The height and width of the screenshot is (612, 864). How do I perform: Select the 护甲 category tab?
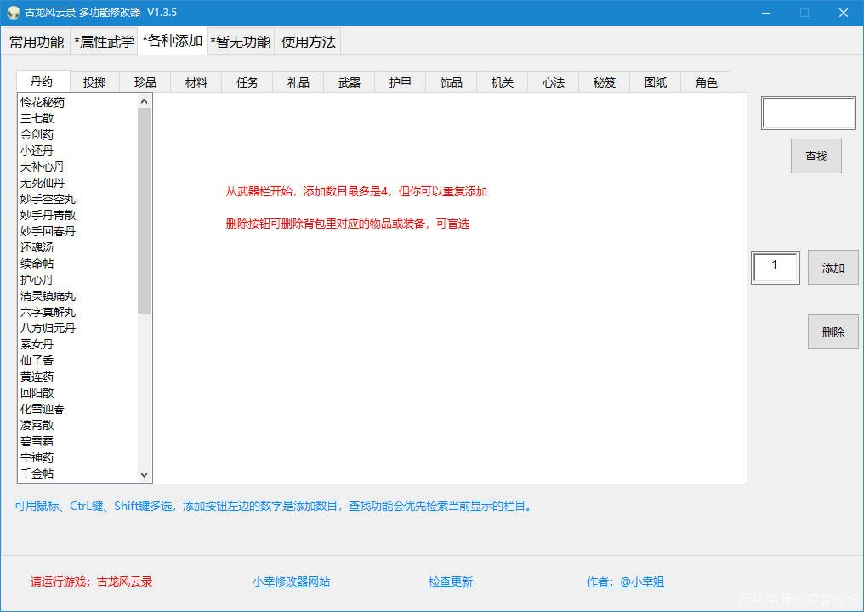pos(400,82)
